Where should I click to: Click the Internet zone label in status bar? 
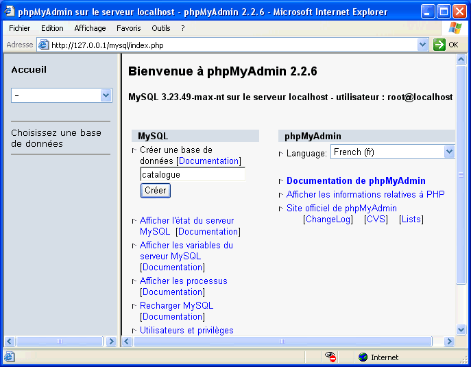385,357
